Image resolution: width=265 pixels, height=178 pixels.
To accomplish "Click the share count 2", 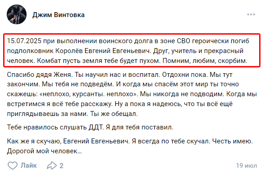I will pyautogui.click(x=61, y=166).
